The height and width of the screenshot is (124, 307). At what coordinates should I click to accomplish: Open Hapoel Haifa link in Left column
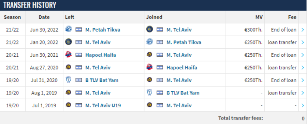pyautogui.click(x=101, y=55)
